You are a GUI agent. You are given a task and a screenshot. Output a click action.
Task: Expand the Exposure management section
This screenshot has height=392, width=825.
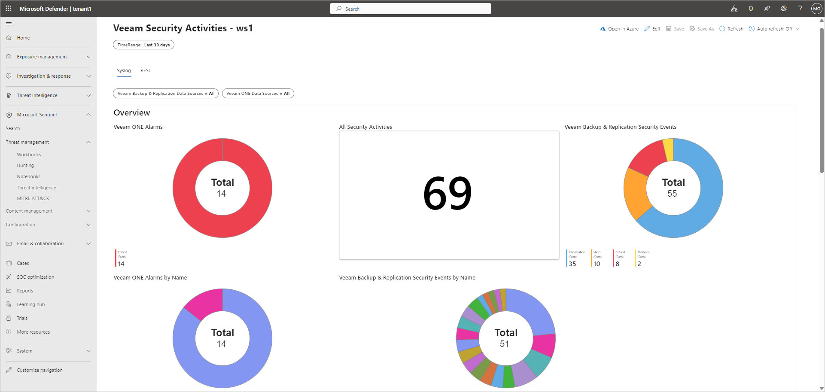click(88, 57)
